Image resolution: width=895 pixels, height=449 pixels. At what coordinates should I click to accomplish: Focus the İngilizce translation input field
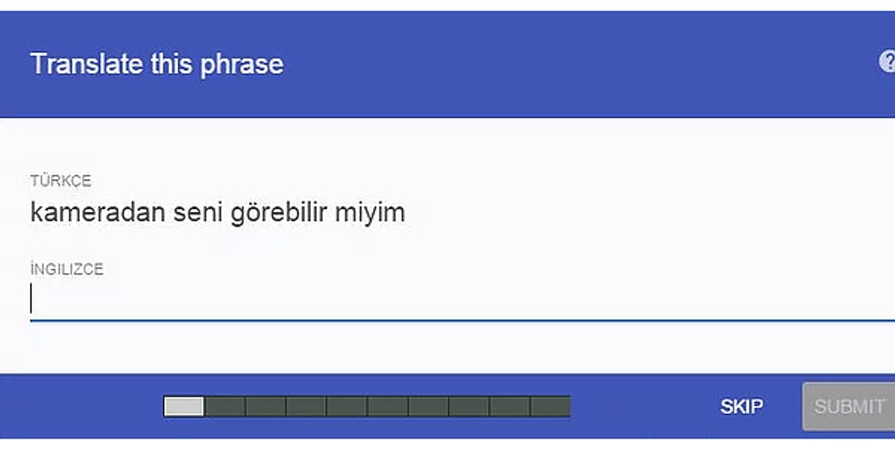447,300
